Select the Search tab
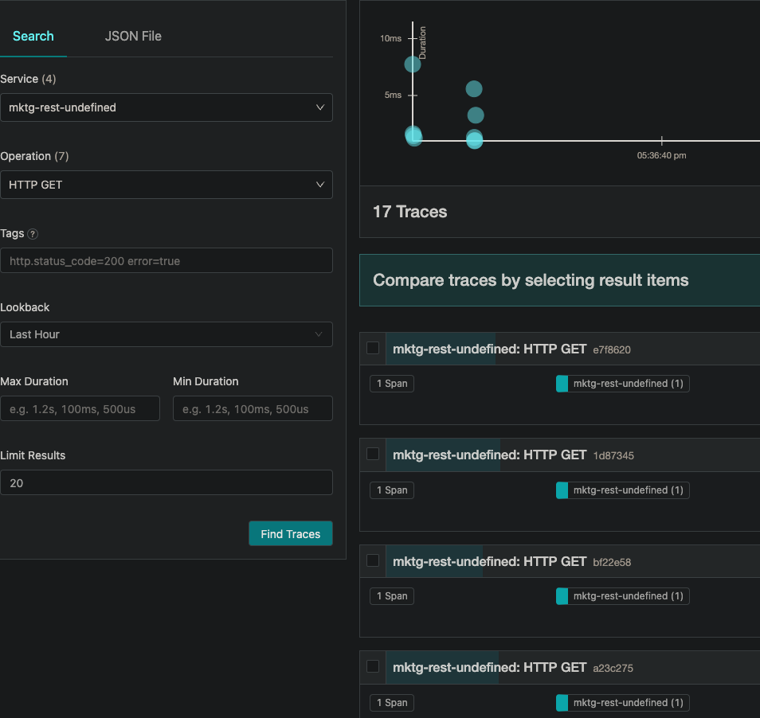The height and width of the screenshot is (718, 760). 33,36
